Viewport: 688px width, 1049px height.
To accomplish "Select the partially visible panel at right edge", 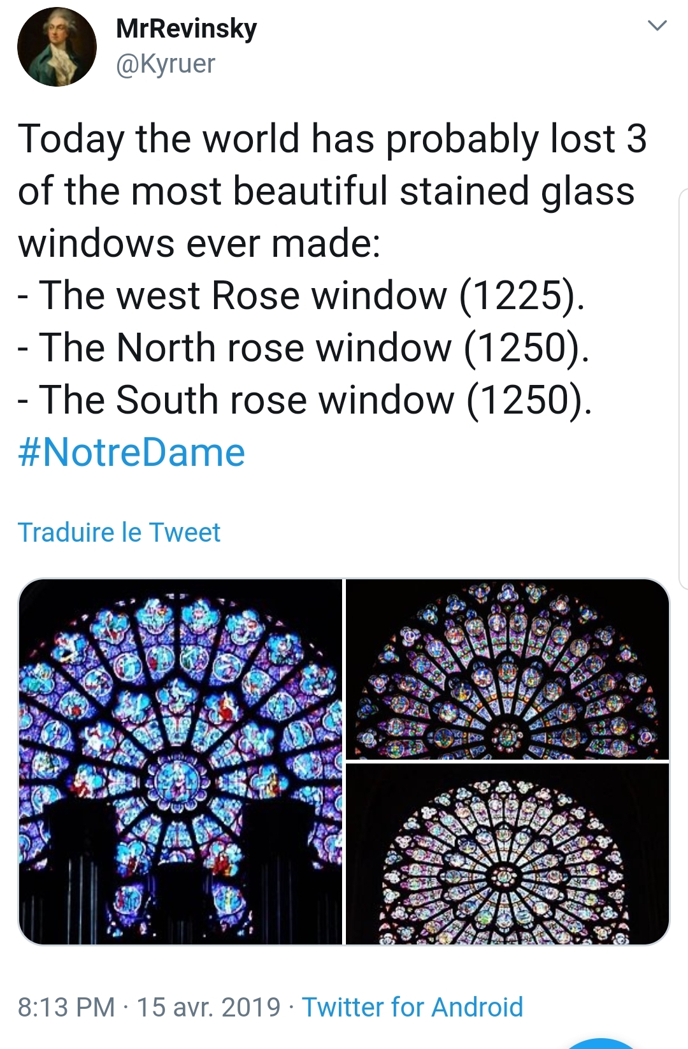I will [683, 389].
